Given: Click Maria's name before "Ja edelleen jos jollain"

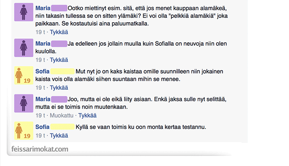Looking at the screenshot, I should click(x=43, y=44).
